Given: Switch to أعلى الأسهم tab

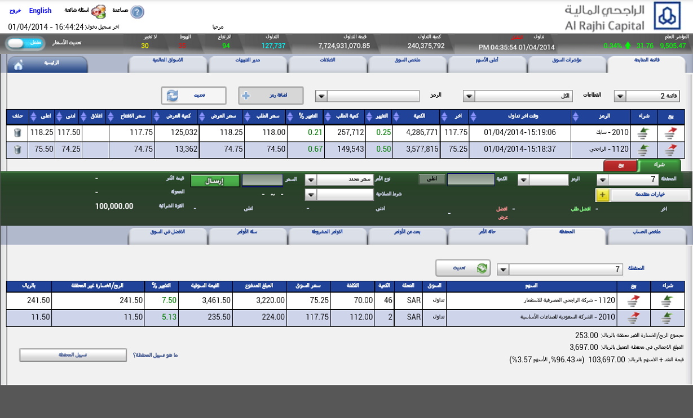Looking at the screenshot, I should tap(487, 65).
